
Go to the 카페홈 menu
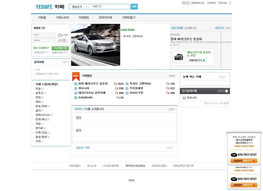click(x=42, y=17)
